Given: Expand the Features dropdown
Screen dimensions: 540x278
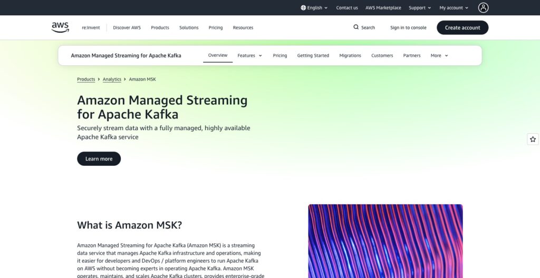Looking at the screenshot, I should pos(249,55).
